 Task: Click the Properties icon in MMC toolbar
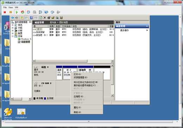49,18
